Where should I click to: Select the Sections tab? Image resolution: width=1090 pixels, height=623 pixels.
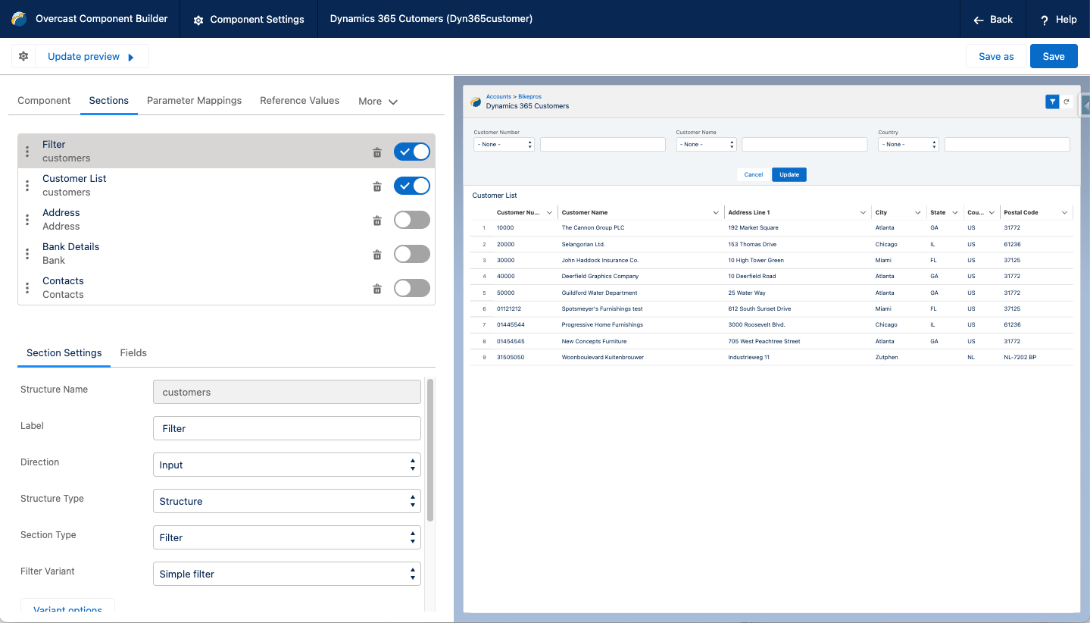(109, 100)
